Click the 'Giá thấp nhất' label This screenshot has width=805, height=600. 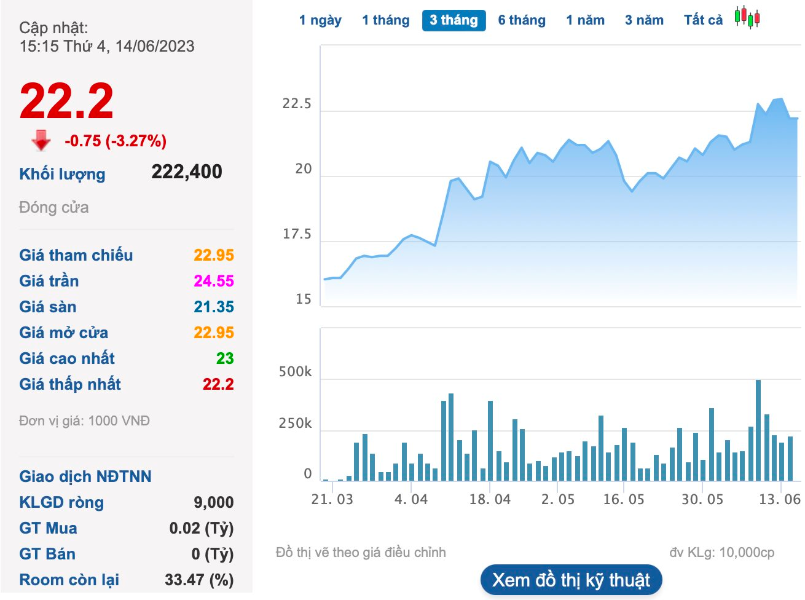coord(70,384)
